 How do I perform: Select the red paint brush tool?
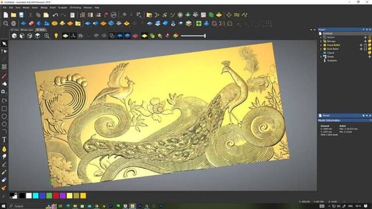tap(4, 76)
